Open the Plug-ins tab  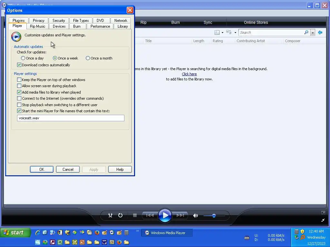coord(18,20)
